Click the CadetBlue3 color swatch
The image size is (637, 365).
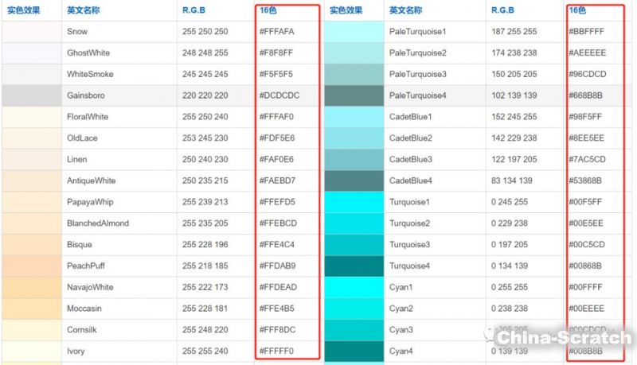point(354,159)
